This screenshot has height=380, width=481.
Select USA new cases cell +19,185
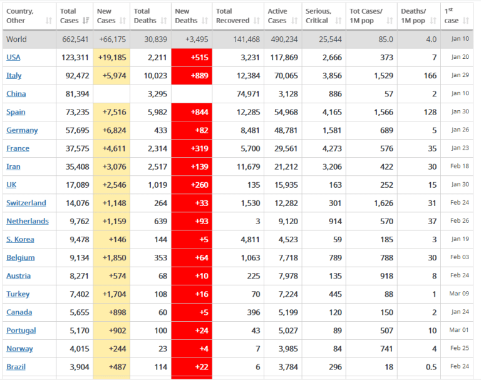[x=112, y=58]
